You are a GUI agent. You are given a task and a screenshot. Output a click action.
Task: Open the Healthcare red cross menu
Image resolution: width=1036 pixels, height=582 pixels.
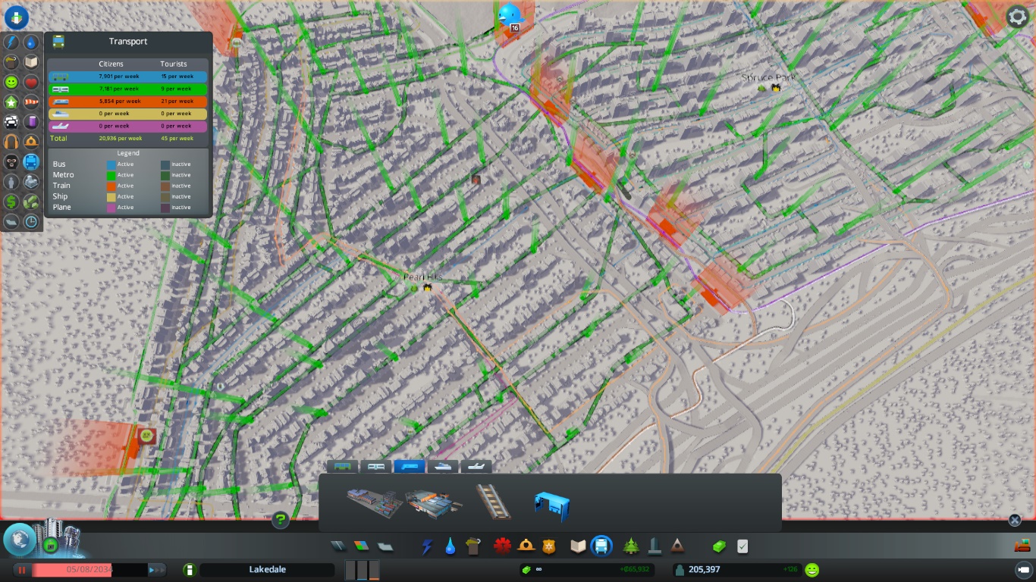(x=502, y=546)
